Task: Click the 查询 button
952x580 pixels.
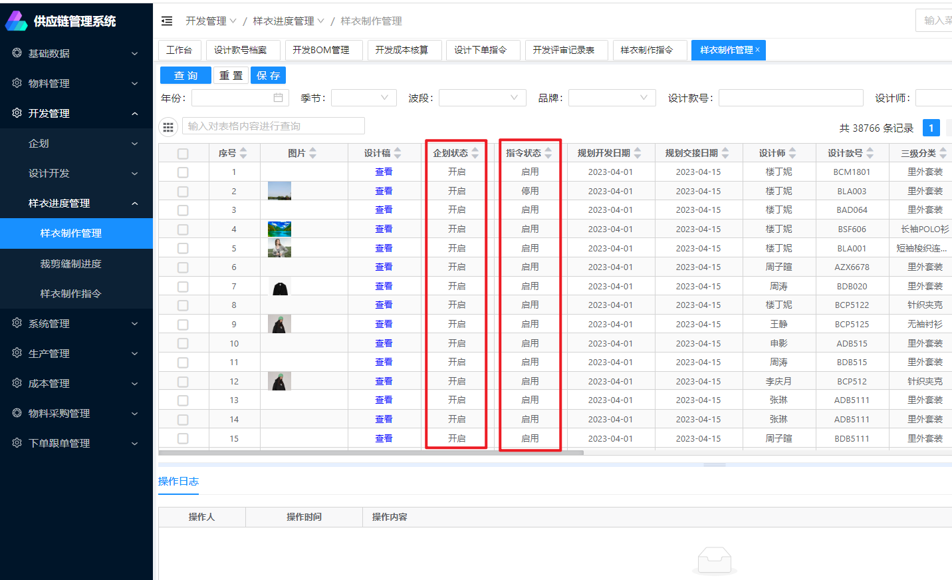Action: (x=185, y=76)
